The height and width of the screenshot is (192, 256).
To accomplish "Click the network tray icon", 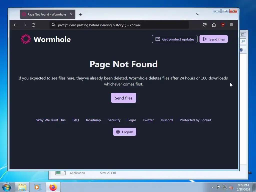I will 225,187.
